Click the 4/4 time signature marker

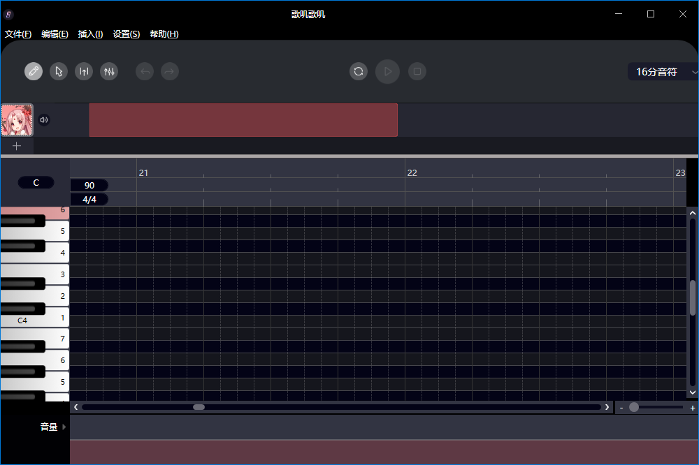(x=89, y=200)
